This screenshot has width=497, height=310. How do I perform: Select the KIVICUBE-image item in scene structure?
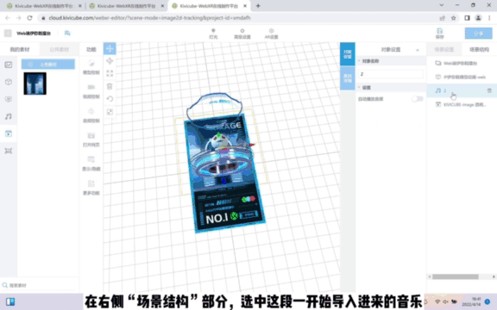coord(461,104)
